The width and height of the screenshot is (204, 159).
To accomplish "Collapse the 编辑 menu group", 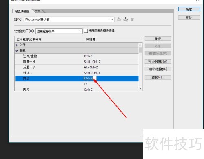I will (17, 51).
